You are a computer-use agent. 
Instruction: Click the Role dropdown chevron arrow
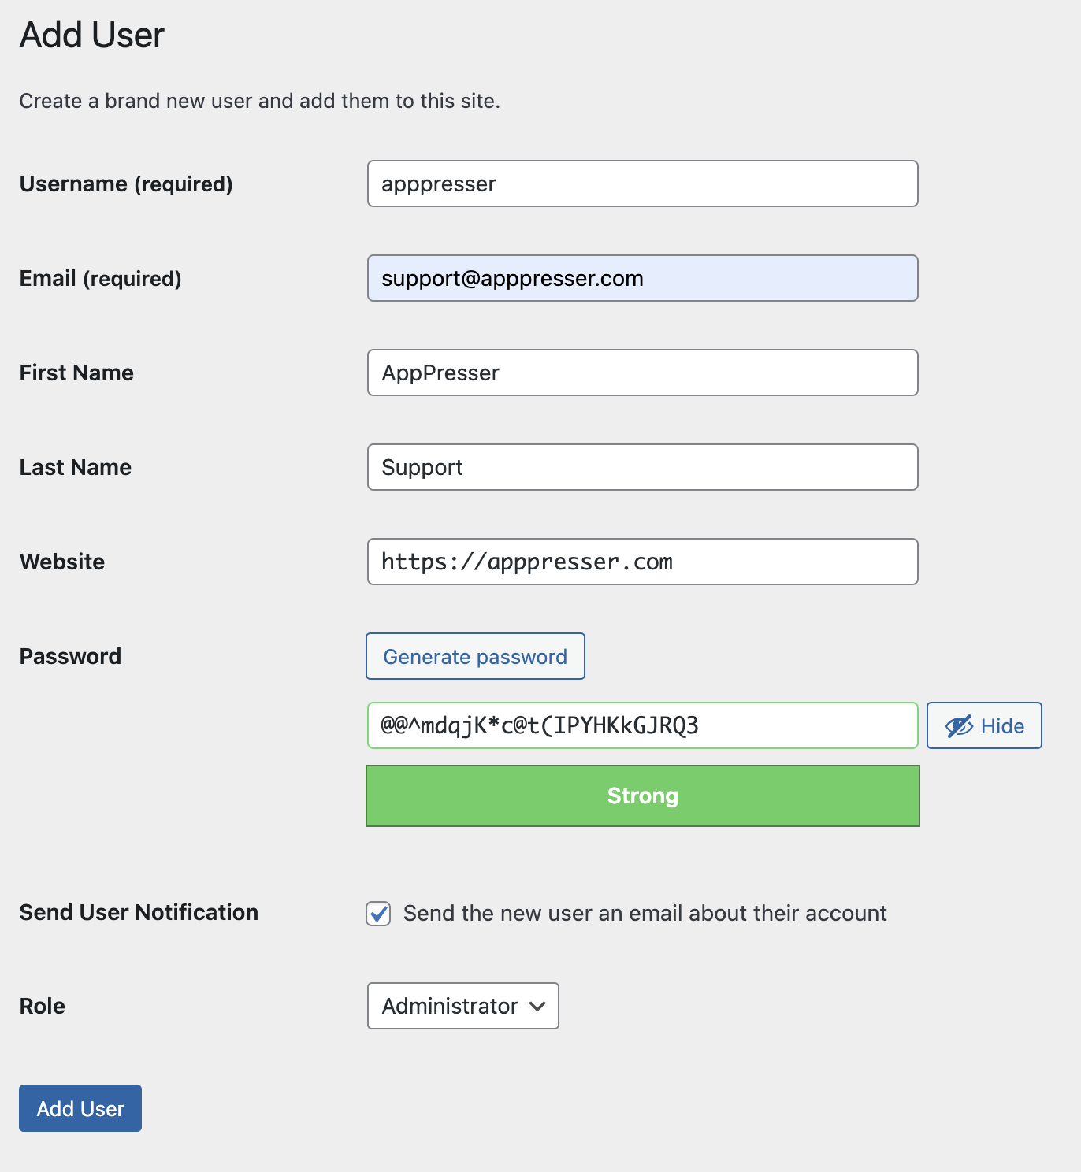point(537,1006)
